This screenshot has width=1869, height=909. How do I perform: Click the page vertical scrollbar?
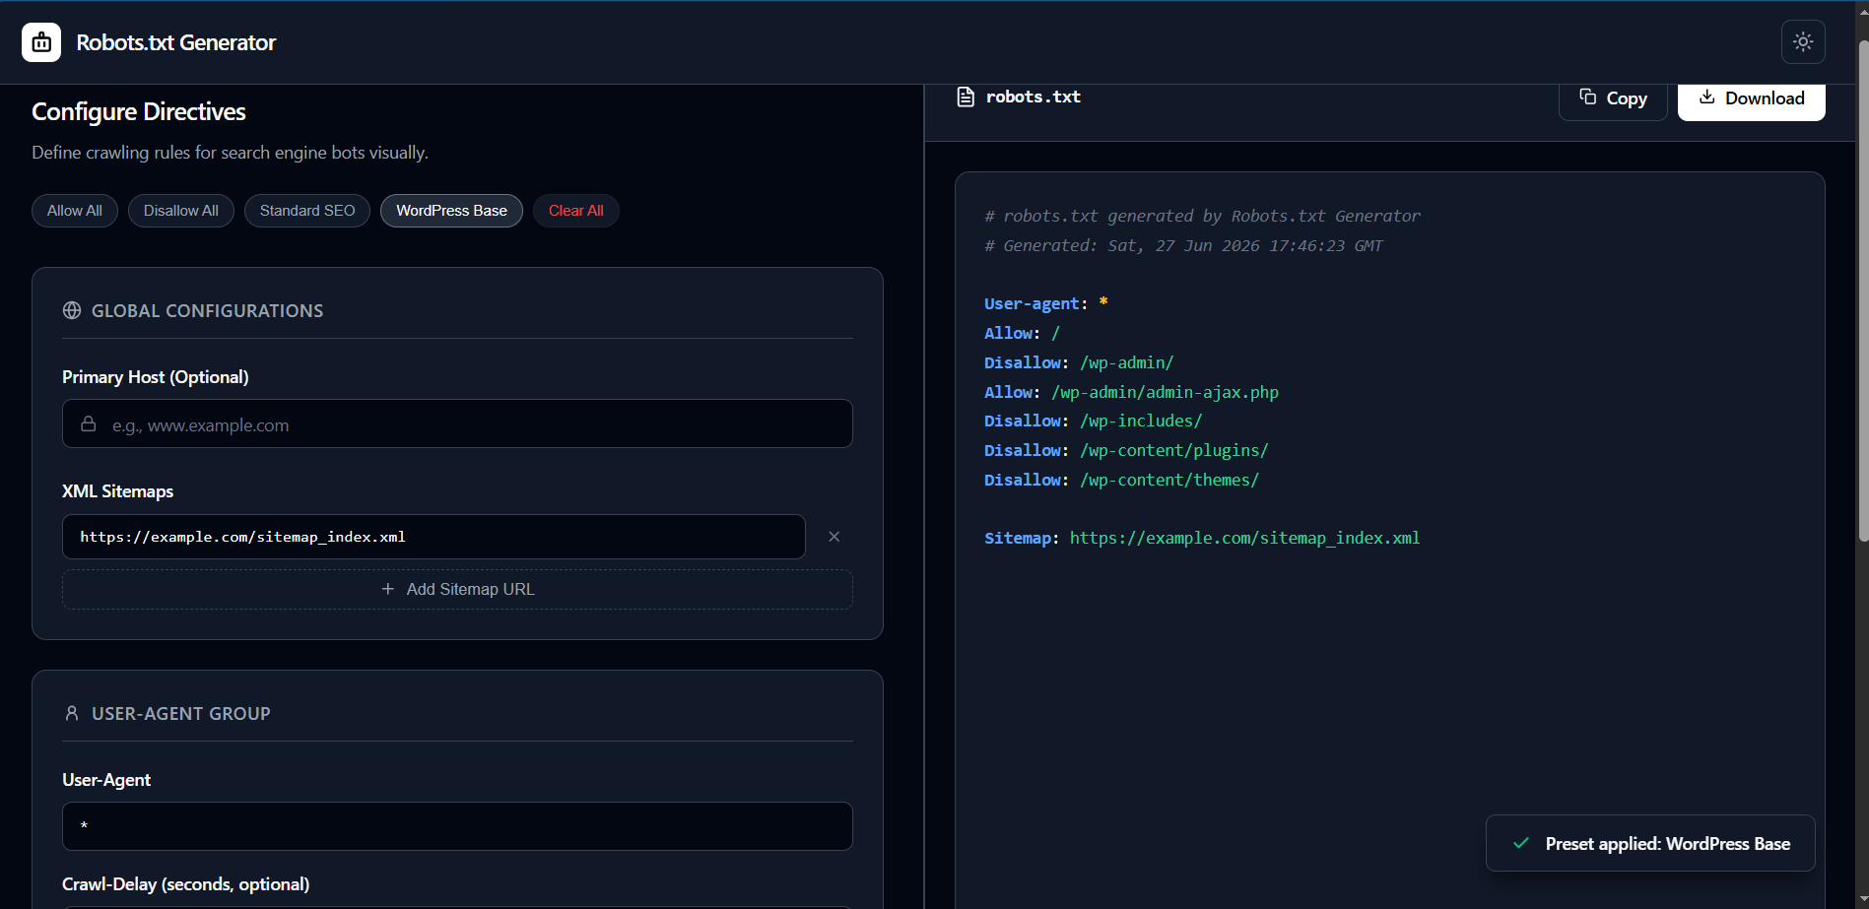(1862, 291)
